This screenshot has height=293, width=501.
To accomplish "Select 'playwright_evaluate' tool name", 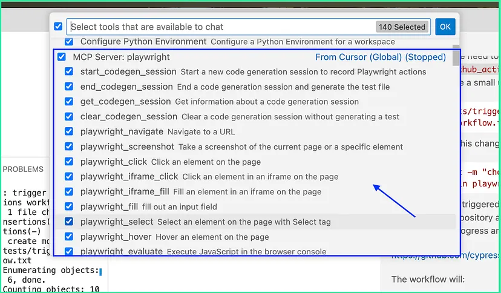I will tap(122, 251).
